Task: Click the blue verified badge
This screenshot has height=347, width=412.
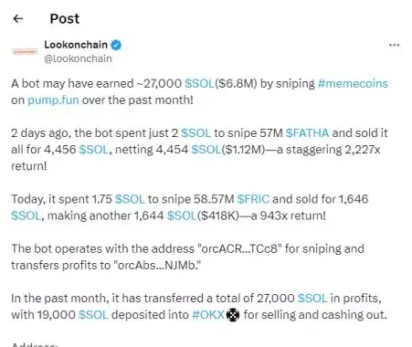Action: (116, 45)
